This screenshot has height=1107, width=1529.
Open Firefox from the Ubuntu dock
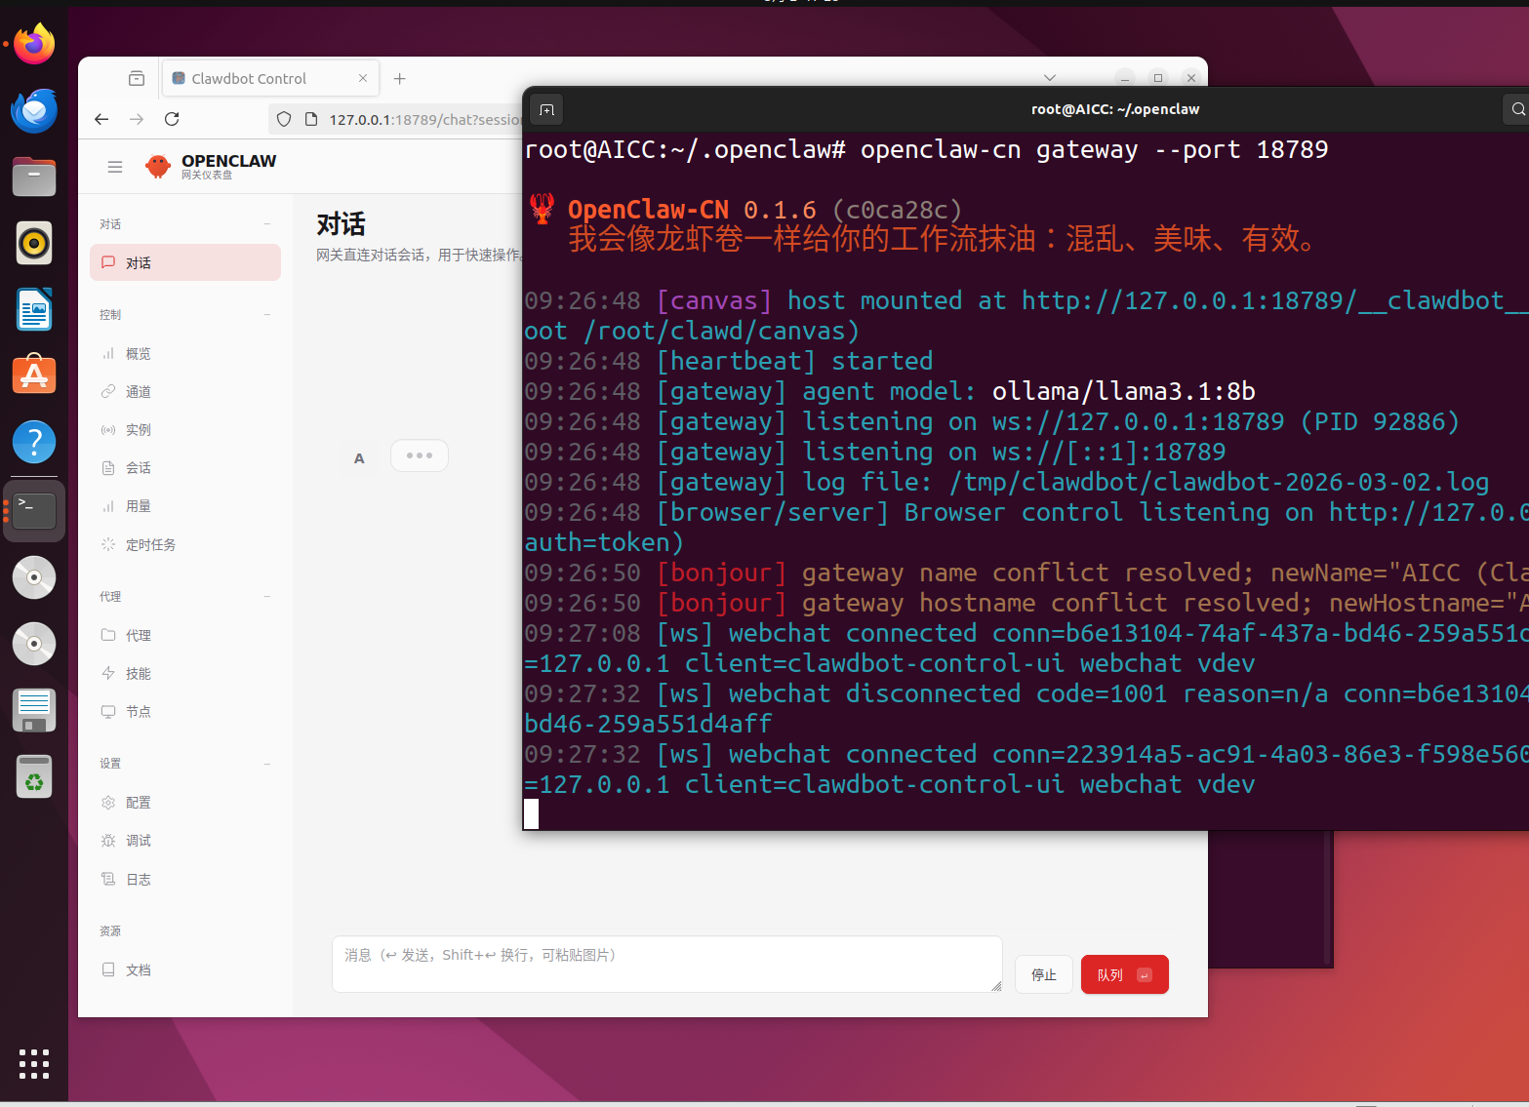tap(34, 44)
